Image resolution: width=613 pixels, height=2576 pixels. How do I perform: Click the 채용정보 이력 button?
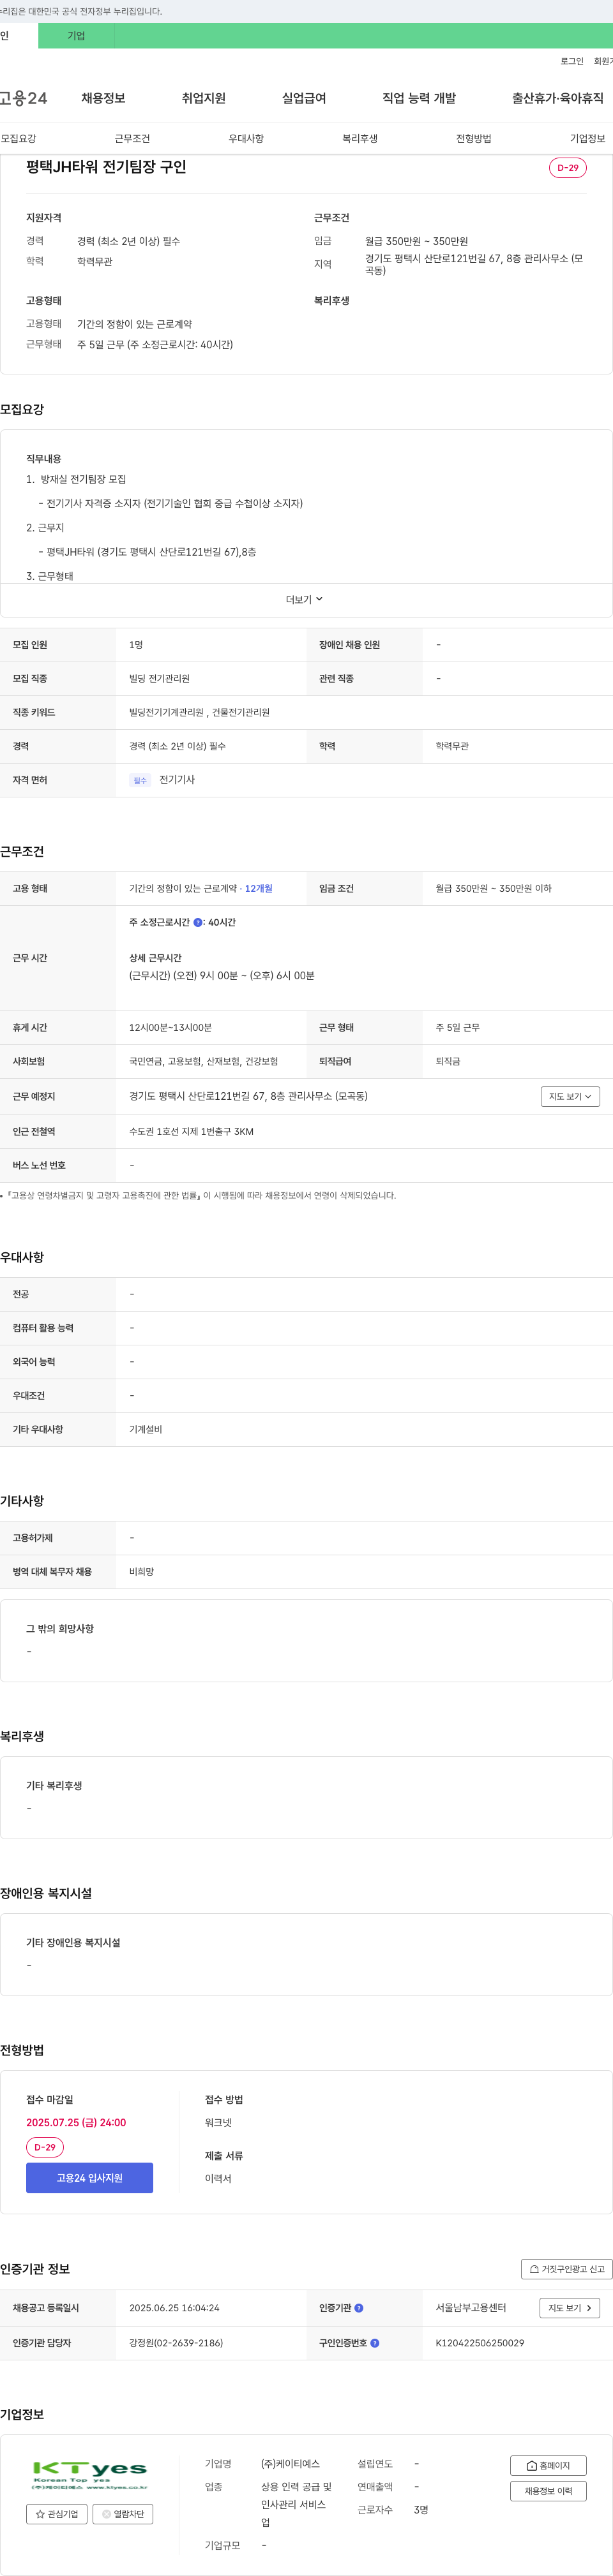tap(548, 2491)
